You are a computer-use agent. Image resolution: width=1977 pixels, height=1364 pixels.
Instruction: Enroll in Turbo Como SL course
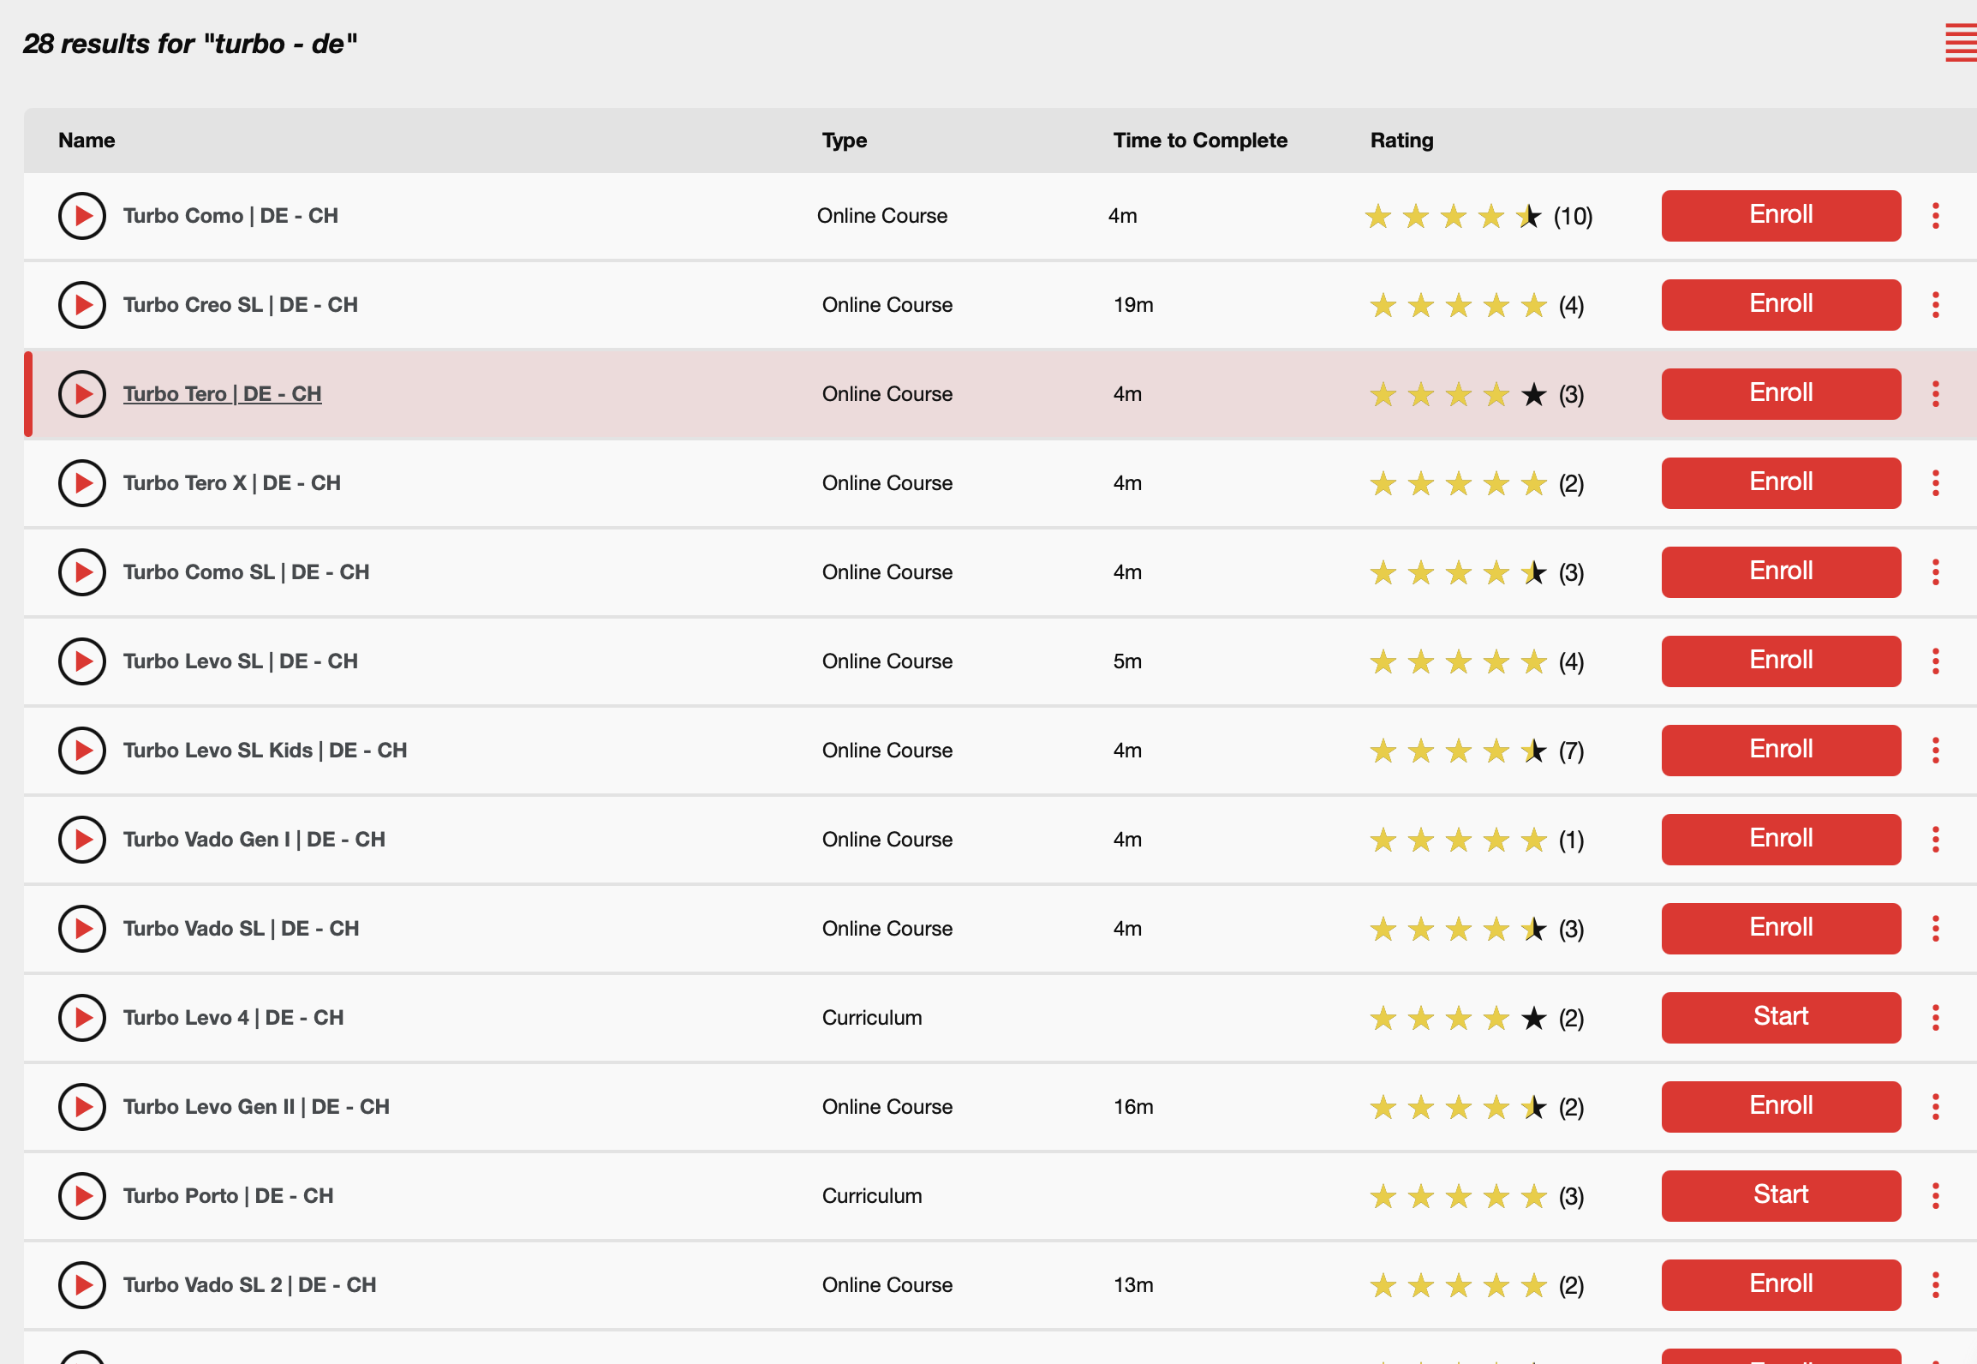click(1781, 572)
